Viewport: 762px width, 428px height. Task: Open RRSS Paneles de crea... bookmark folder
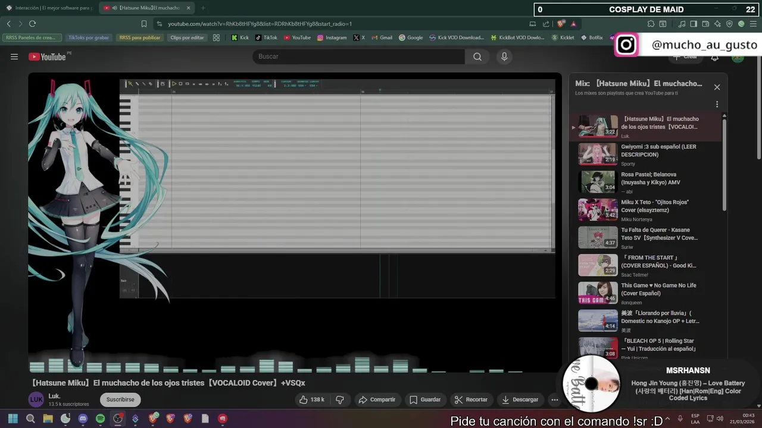click(x=32, y=37)
